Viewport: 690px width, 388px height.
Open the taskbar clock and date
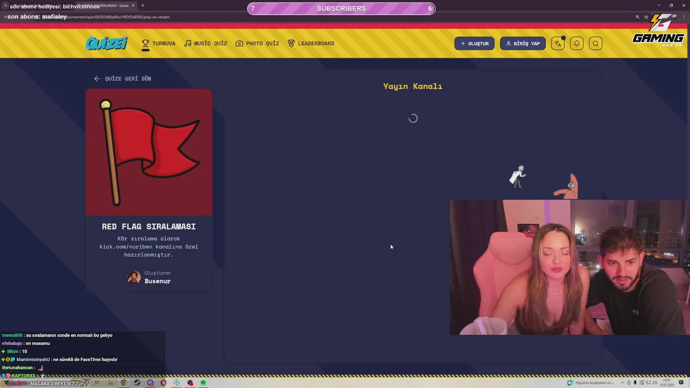point(668,383)
